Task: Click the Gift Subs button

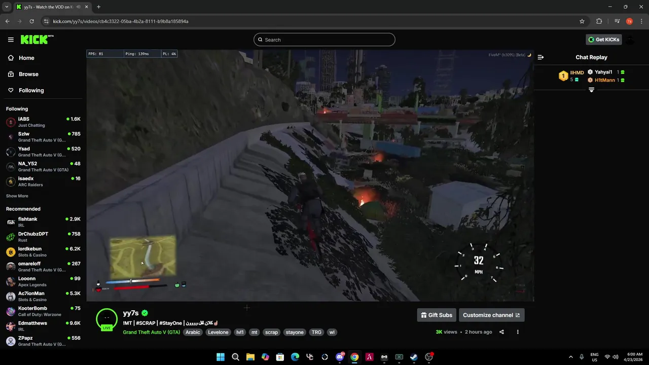Action: 437,315
